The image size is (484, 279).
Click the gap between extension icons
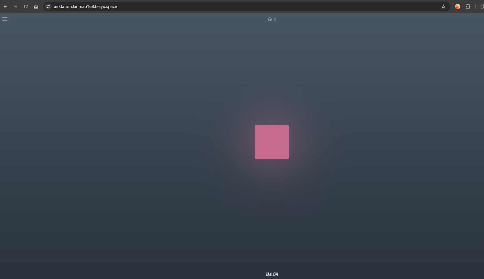tap(463, 7)
